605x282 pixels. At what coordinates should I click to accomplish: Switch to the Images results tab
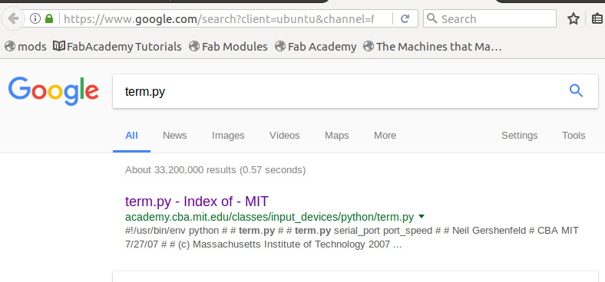[x=228, y=136]
